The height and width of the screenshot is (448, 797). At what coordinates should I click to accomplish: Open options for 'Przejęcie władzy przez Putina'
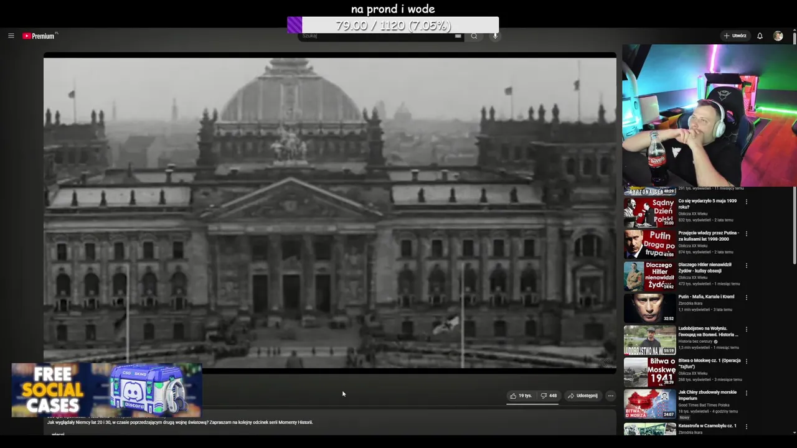[x=746, y=234]
